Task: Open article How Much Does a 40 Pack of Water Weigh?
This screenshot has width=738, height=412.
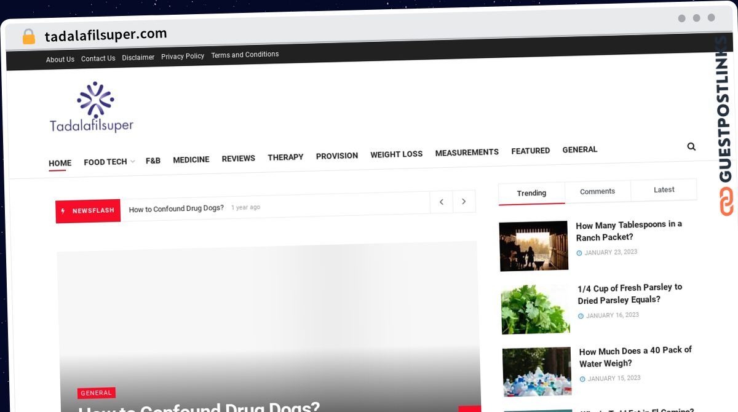Action: tap(636, 356)
